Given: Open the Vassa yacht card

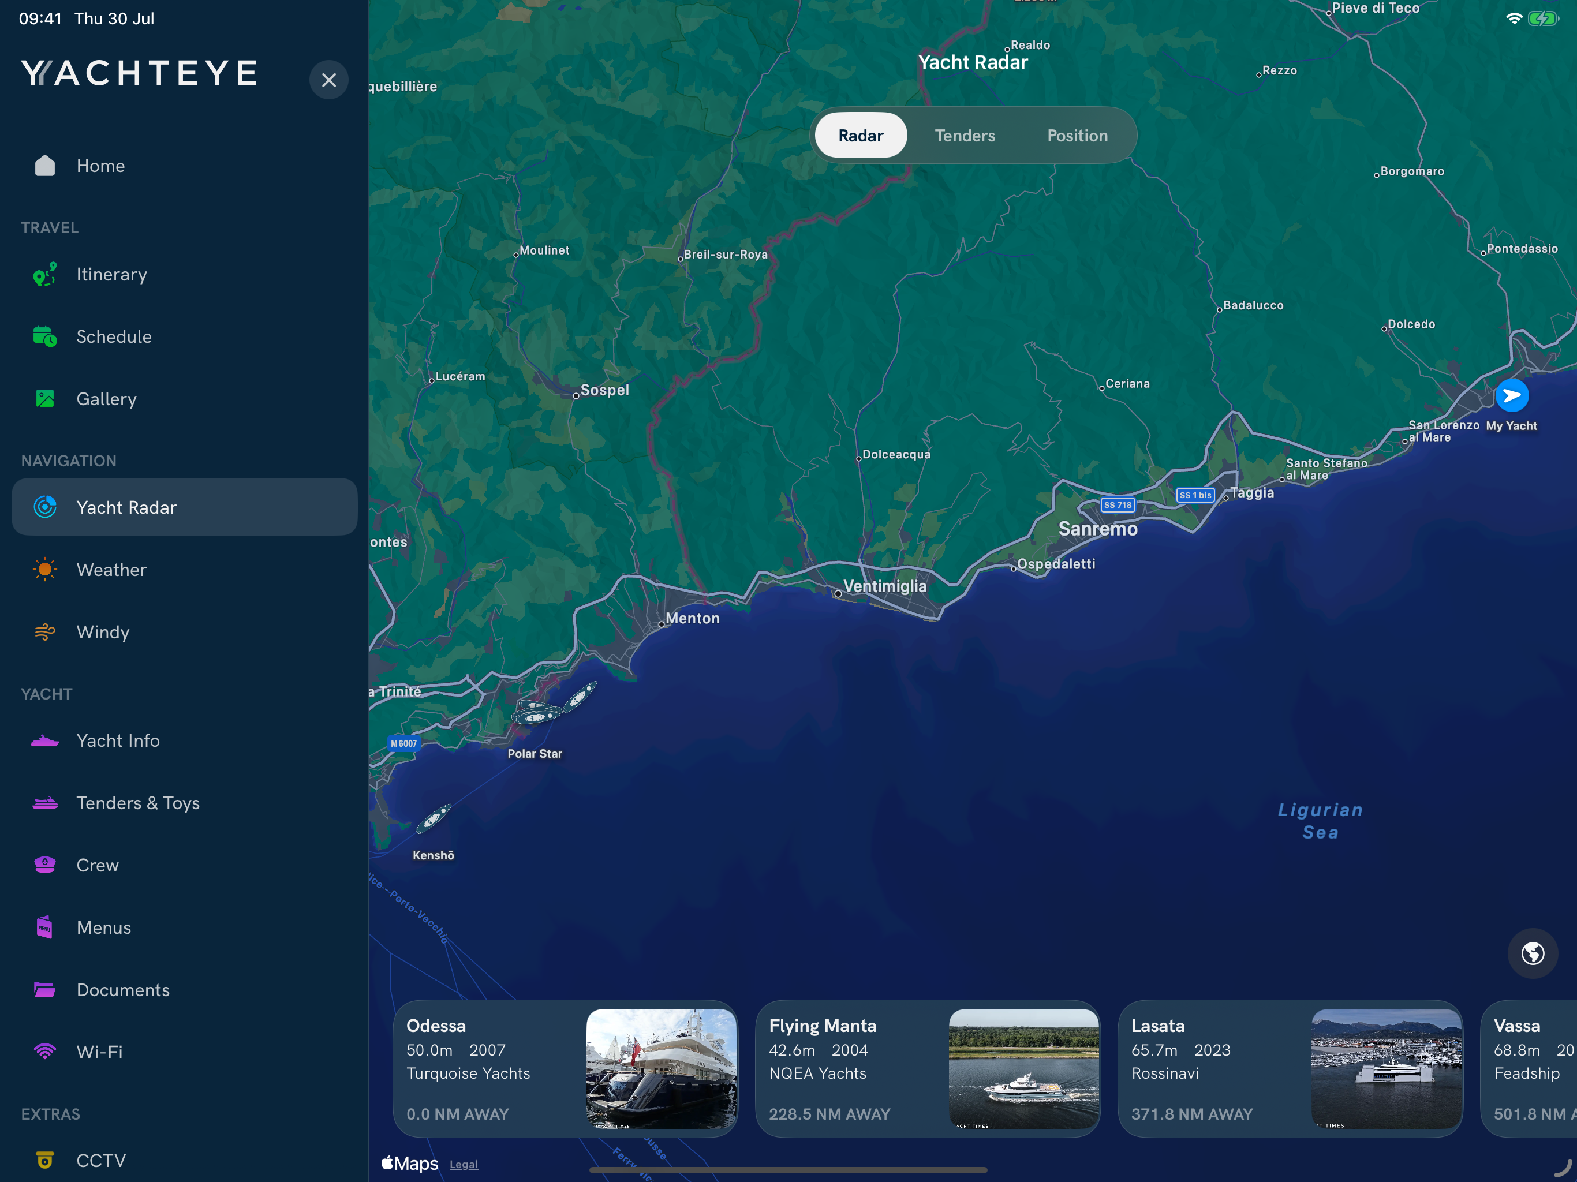Looking at the screenshot, I should (1529, 1068).
